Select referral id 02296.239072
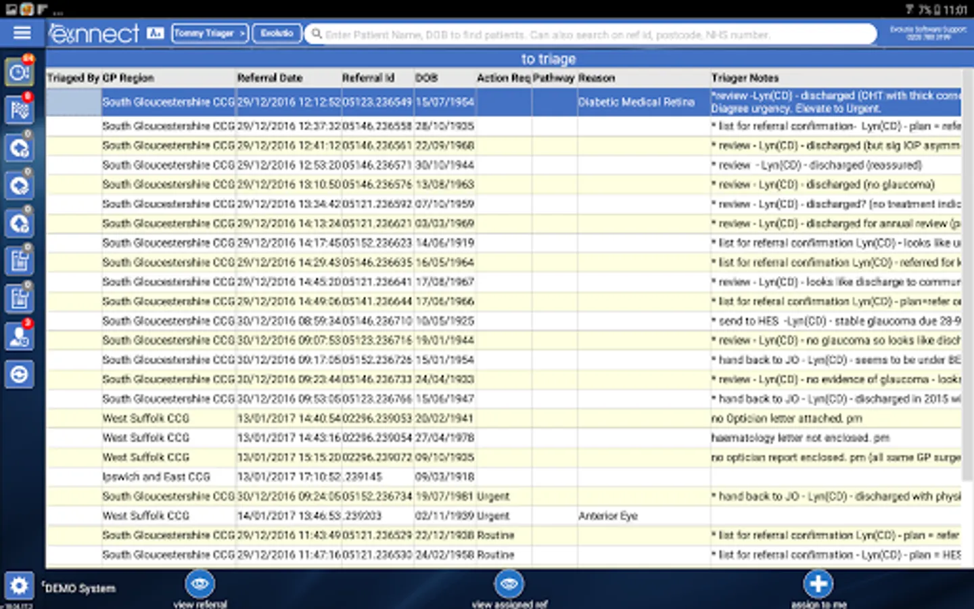This screenshot has height=609, width=974. (x=377, y=458)
